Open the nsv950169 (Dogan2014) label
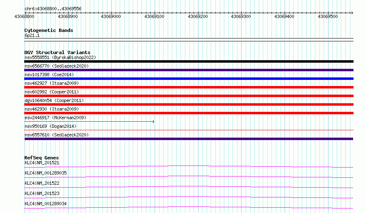This screenshot has width=365, height=213. point(50,126)
